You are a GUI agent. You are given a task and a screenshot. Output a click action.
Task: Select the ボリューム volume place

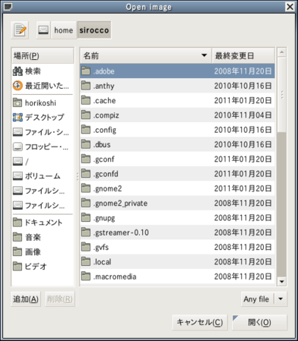[x=43, y=176]
